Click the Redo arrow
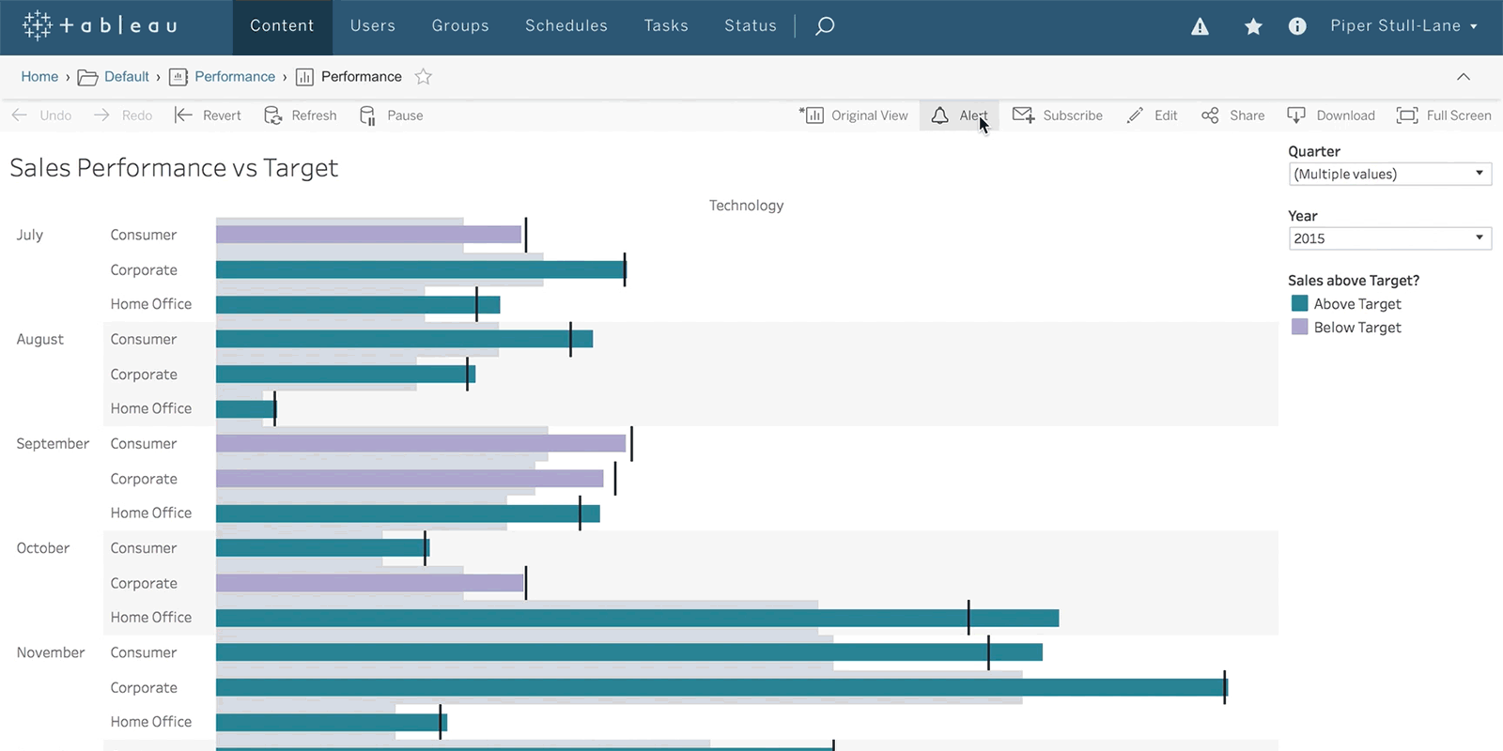Viewport: 1503px width, 751px height. (101, 115)
